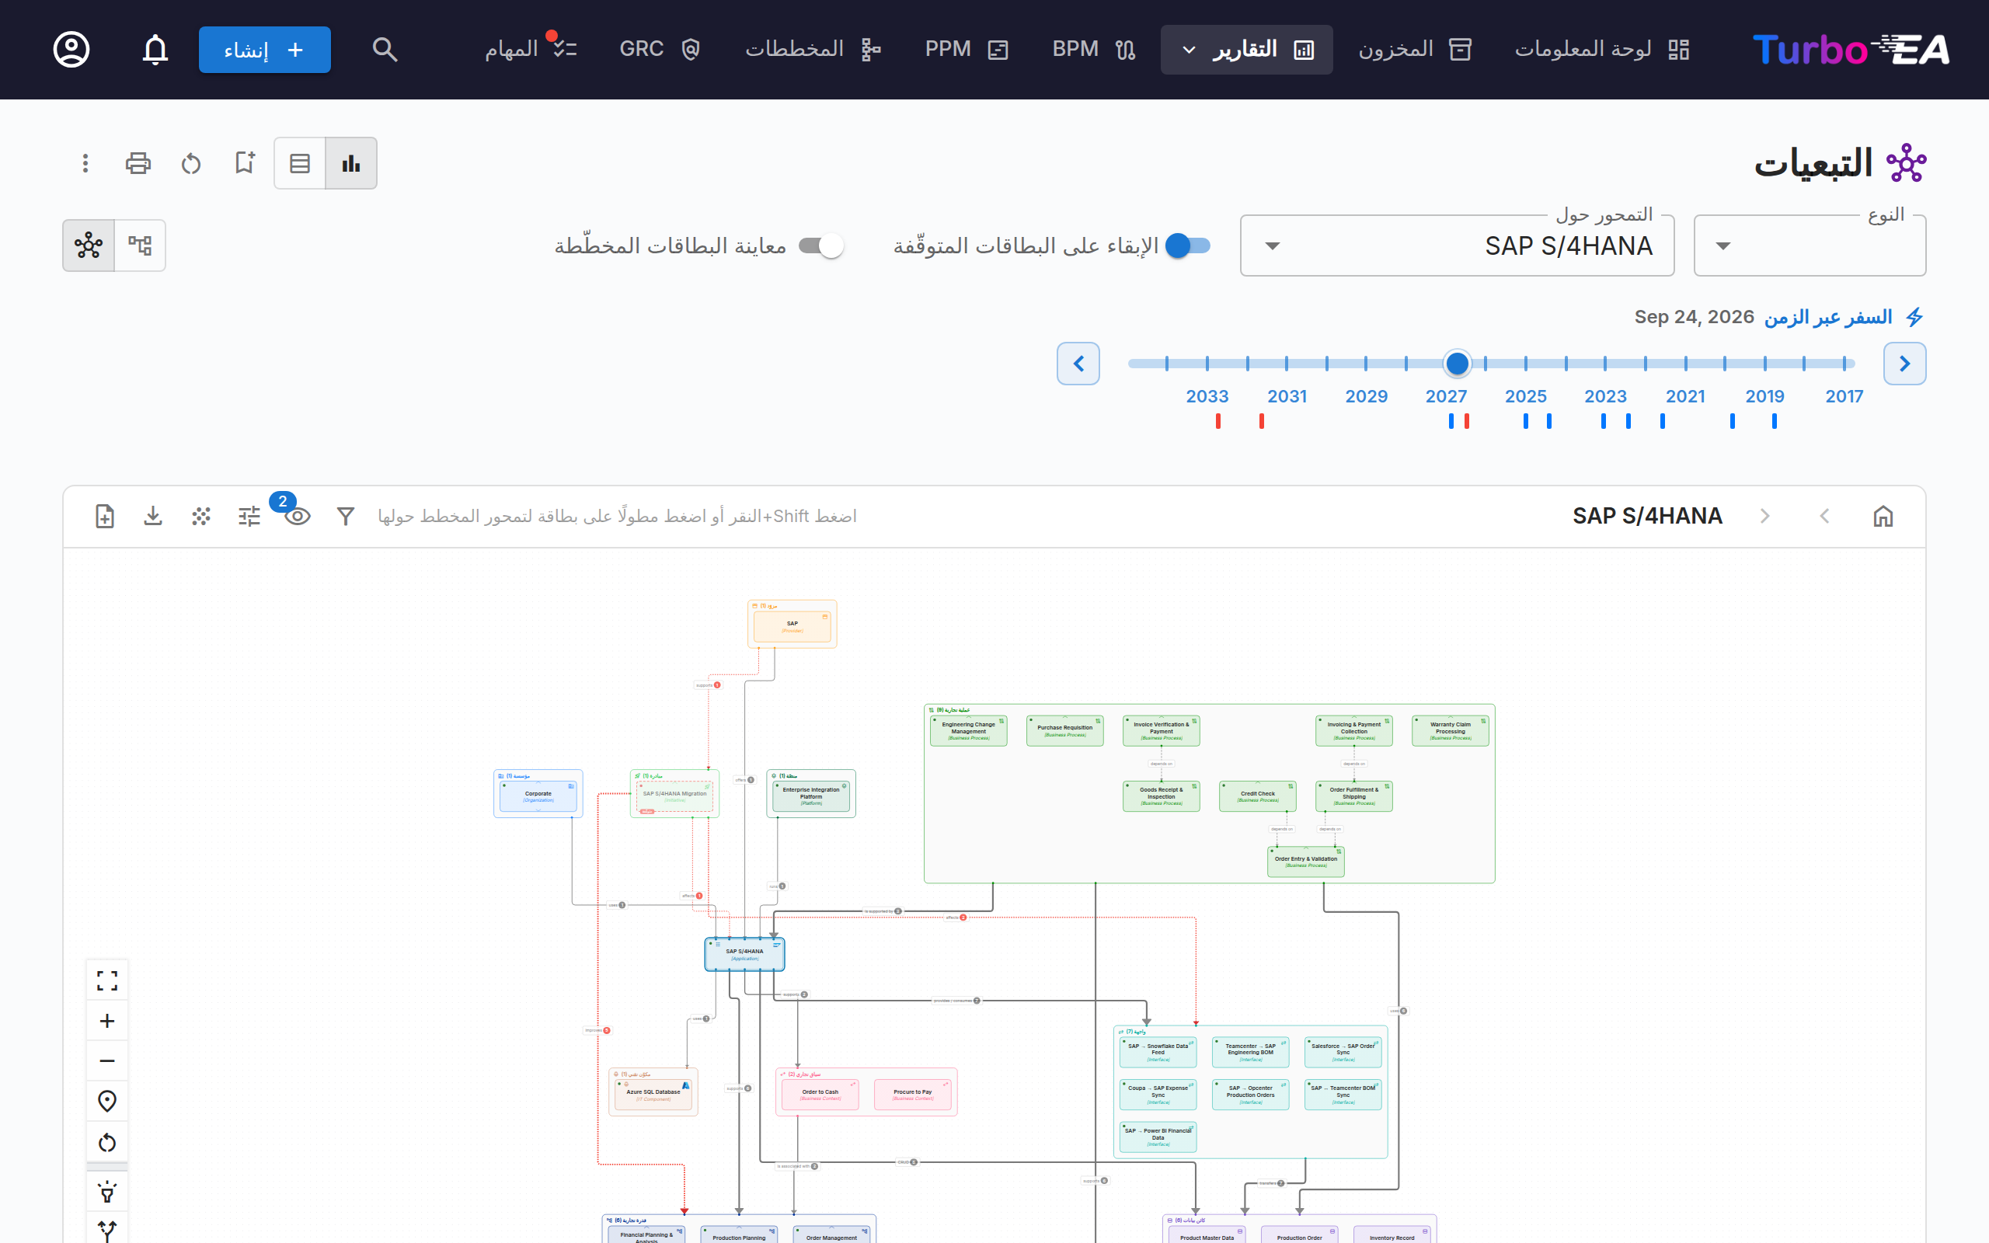The image size is (1989, 1243).
Task: Step timeline with right arrow button
Action: tap(1904, 364)
